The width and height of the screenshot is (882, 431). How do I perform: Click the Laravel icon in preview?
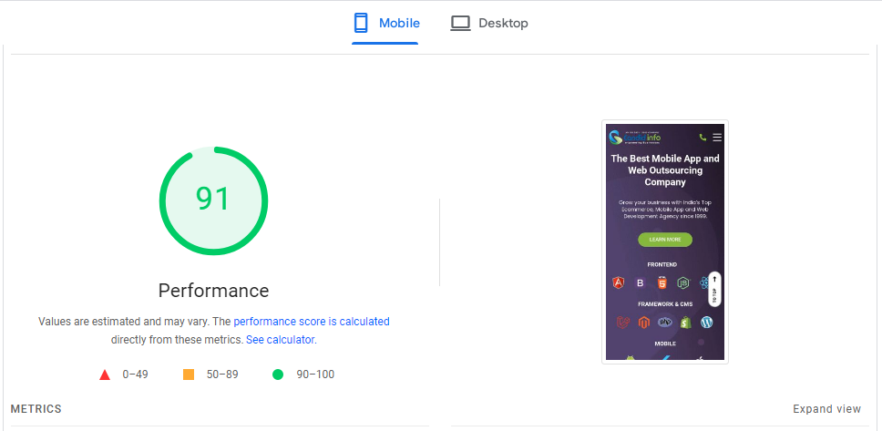pyautogui.click(x=622, y=323)
